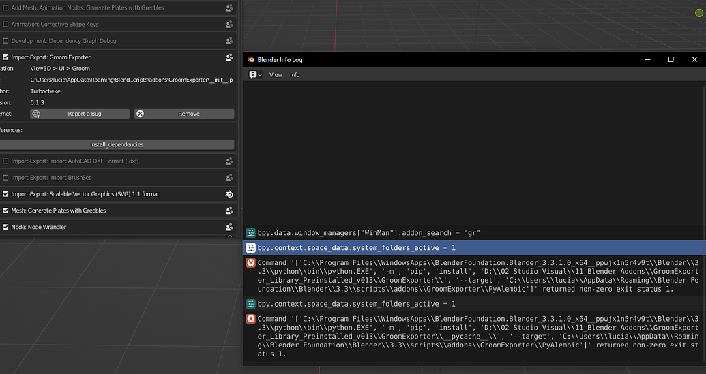Click property icon of highlighted log entry
The height and width of the screenshot is (374, 706).
[x=251, y=248]
